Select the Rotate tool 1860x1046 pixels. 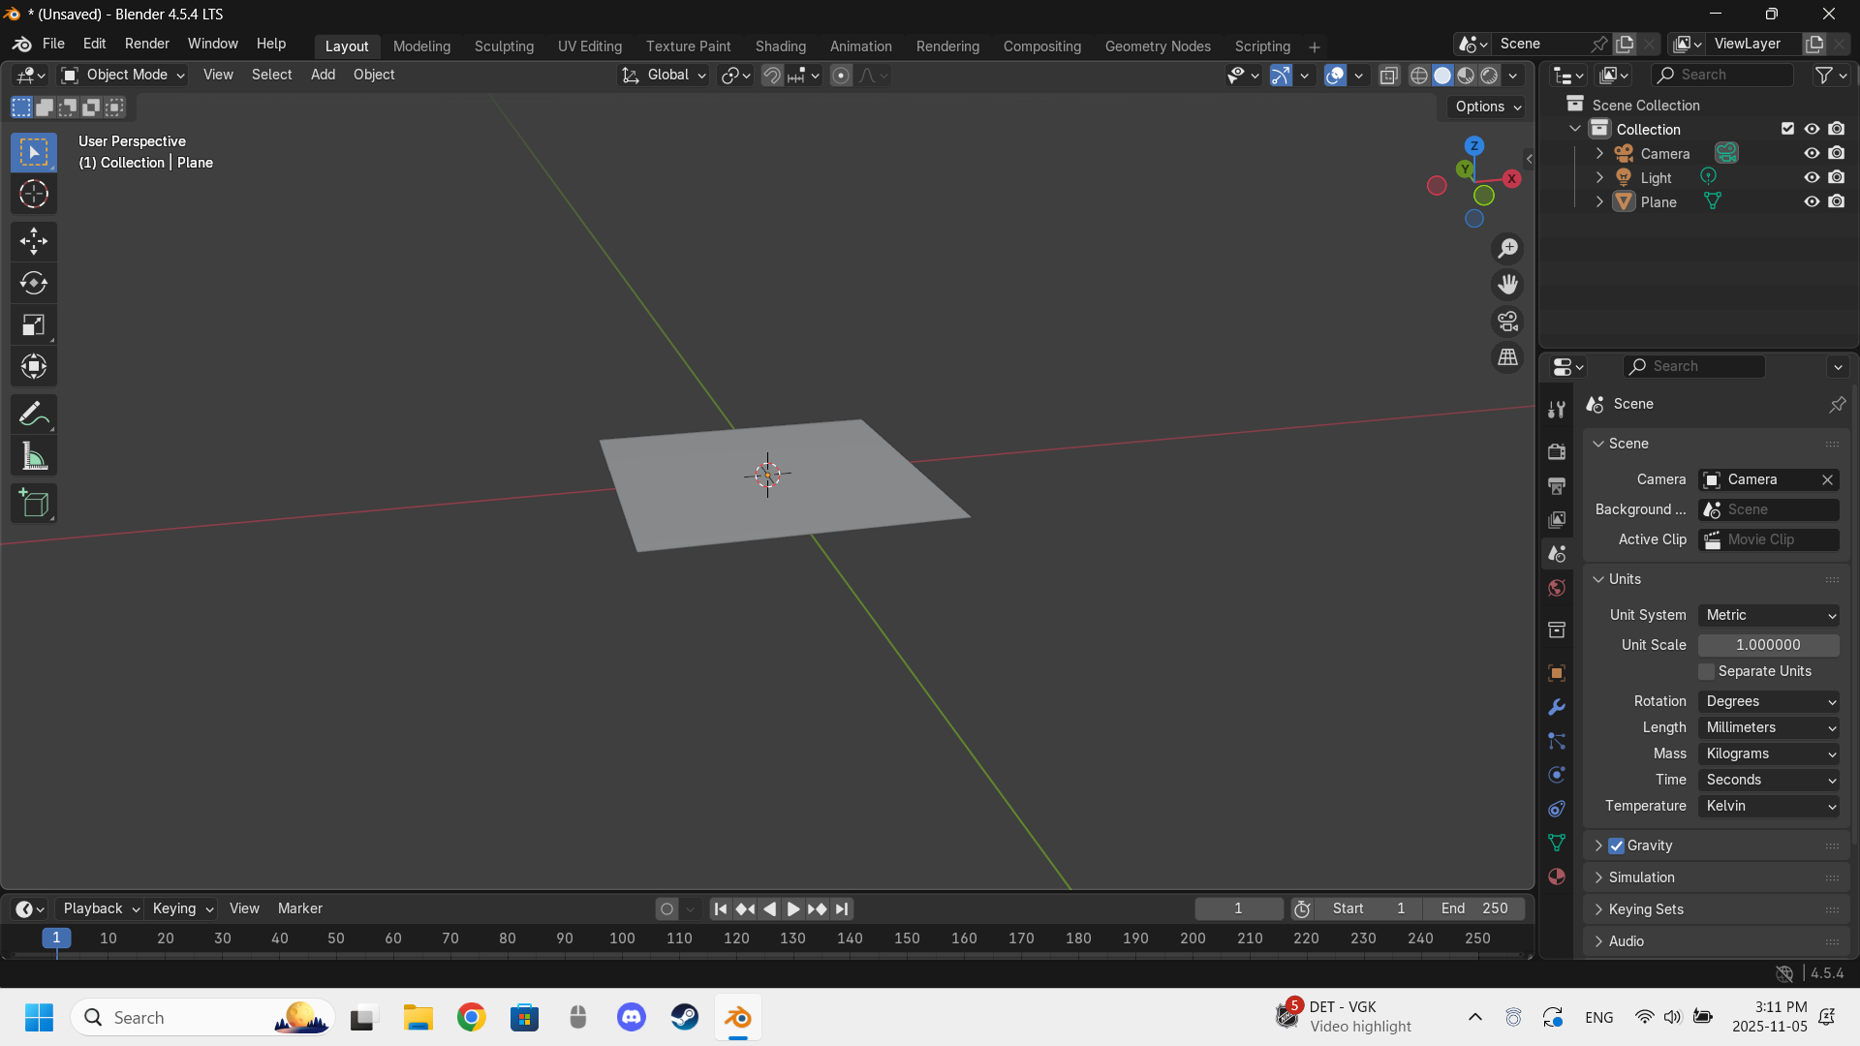pos(34,283)
